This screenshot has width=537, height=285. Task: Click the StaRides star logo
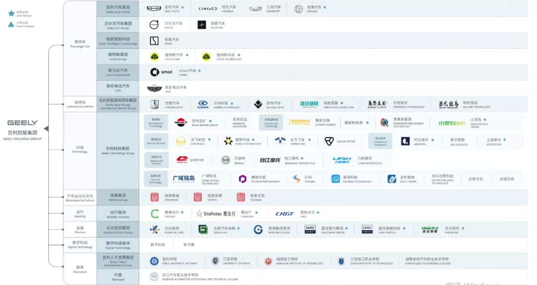(x=200, y=214)
